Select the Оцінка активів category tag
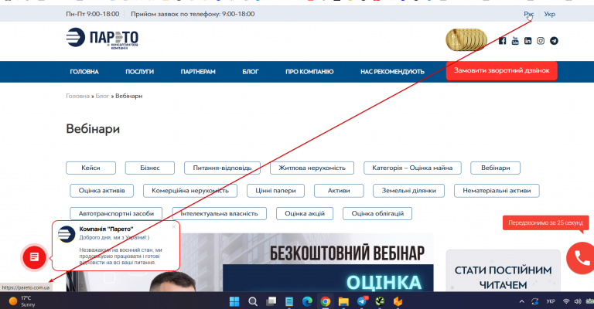The height and width of the screenshot is (309, 594). click(x=102, y=191)
